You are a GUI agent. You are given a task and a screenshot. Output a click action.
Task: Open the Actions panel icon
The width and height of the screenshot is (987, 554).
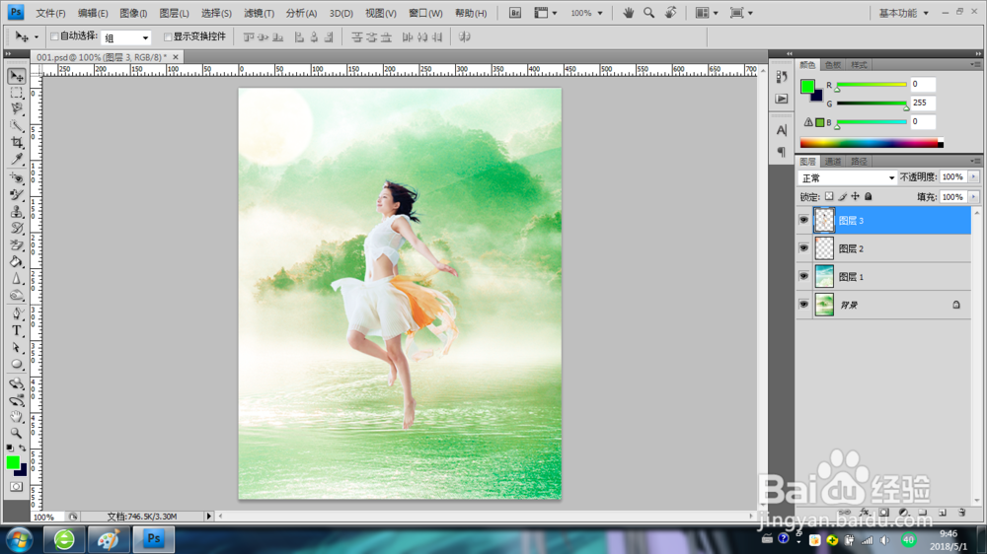click(781, 99)
